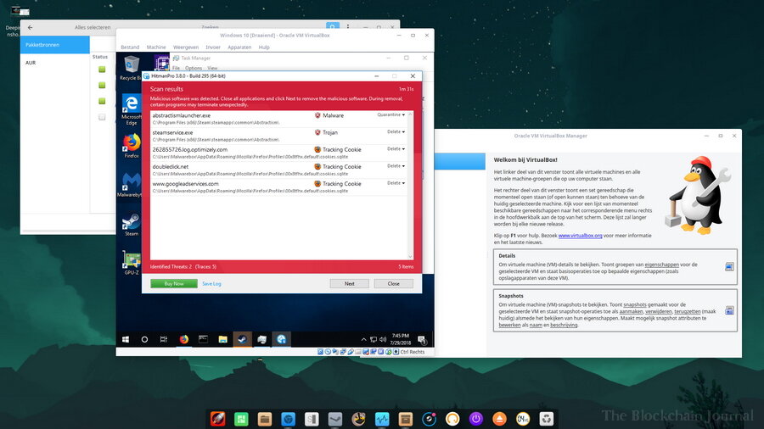Open the GPU-Z desktop shortcut
Viewport: 764px width, 429px height.
131,263
